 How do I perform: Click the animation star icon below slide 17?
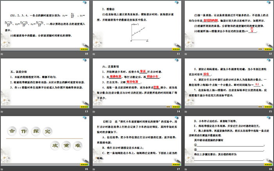point(94,169)
